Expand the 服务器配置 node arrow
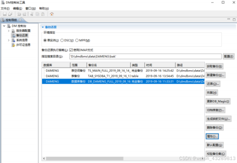The width and height of the screenshot is (237, 163). (9, 31)
